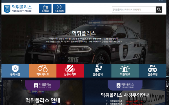Focus the 먹튀내역 조회하기 search field

tap(134, 10)
